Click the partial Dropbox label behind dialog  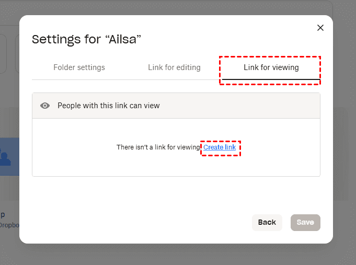(x=9, y=225)
